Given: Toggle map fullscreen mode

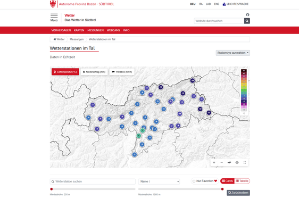Looking at the screenshot, I should pyautogui.click(x=245, y=163).
